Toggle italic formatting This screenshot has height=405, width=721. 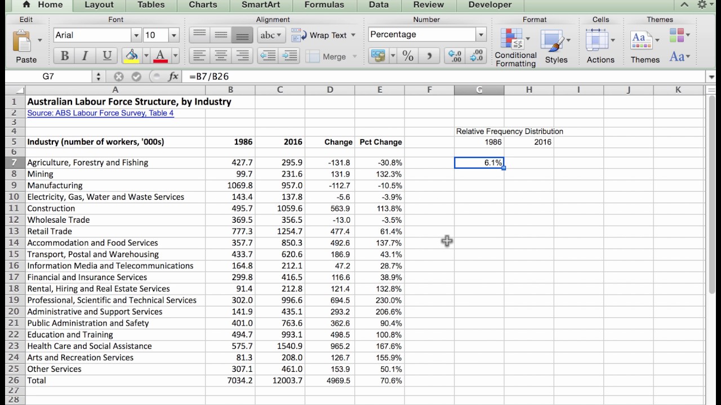[85, 56]
